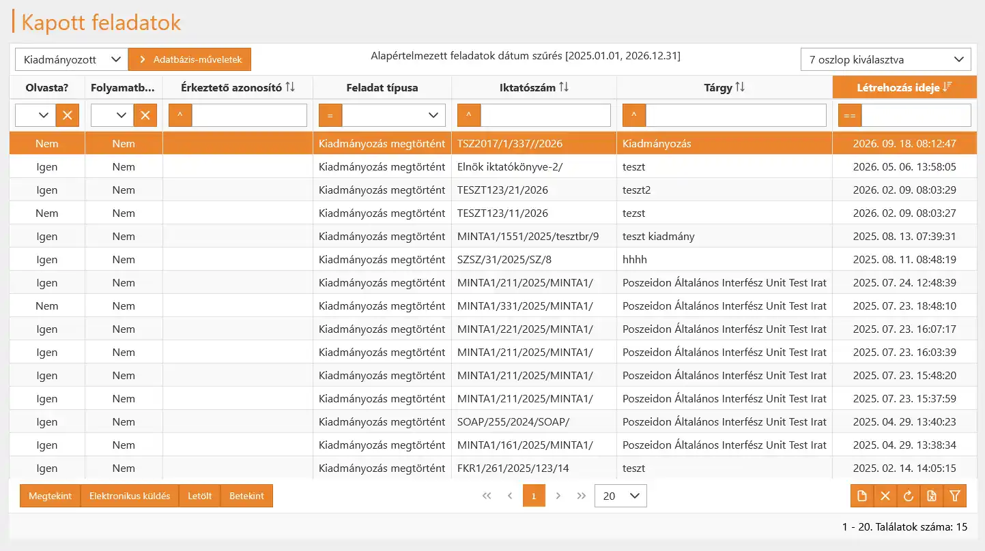The height and width of the screenshot is (551, 985).
Task: Click the new document icon in bottom toolbar
Action: click(862, 496)
